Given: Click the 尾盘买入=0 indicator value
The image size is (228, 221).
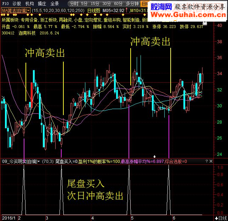Looking at the screenshot, I should 67,161.
